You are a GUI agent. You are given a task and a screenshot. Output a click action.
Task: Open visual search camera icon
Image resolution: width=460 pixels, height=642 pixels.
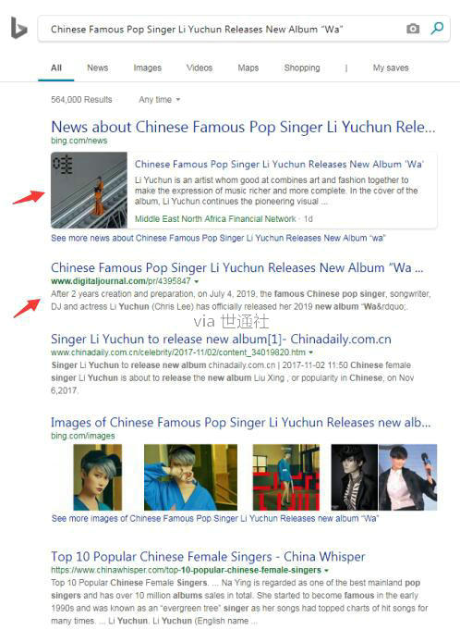413,29
